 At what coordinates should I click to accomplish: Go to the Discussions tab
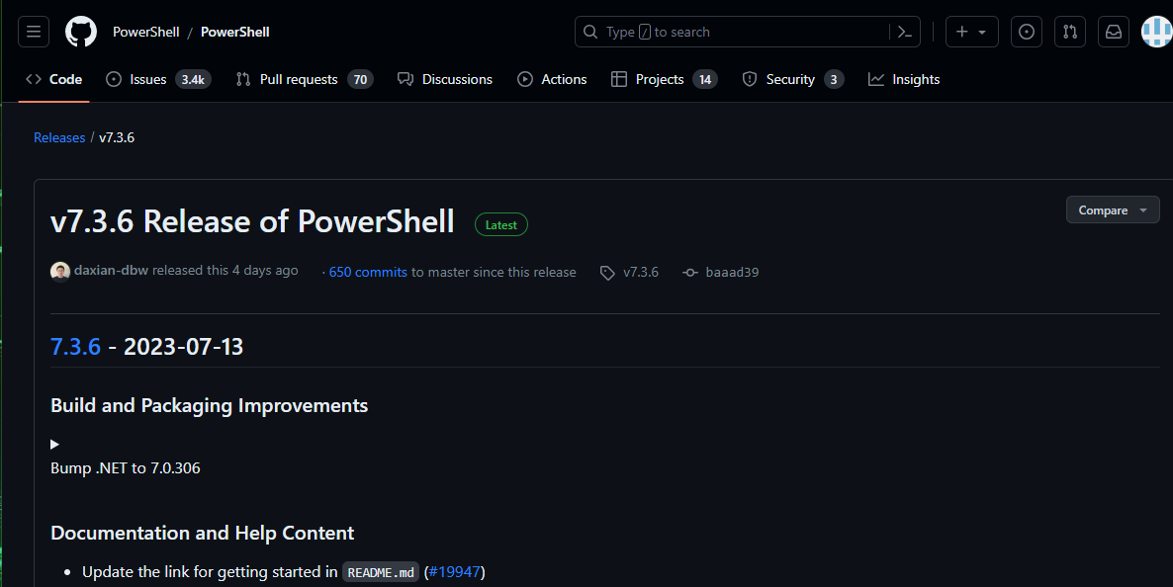point(445,79)
